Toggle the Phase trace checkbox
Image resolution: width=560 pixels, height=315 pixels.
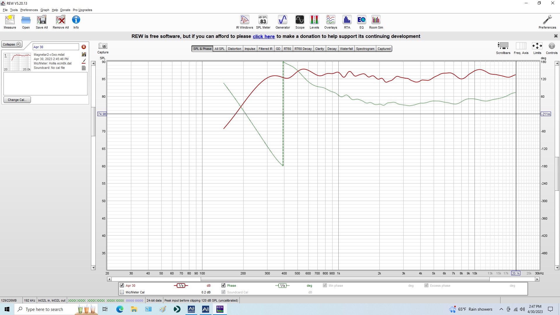(223, 286)
